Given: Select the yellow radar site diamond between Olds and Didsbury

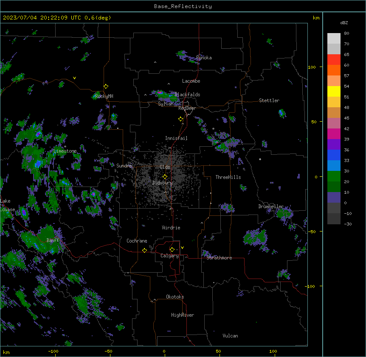Looking at the screenshot, I should [x=165, y=177].
